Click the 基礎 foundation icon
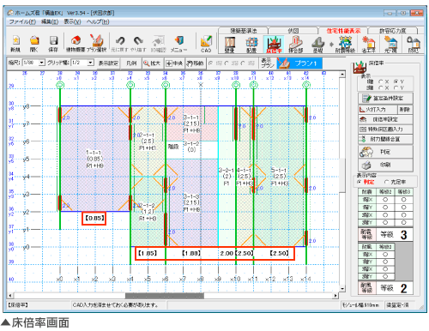The image size is (429, 331). [317, 45]
